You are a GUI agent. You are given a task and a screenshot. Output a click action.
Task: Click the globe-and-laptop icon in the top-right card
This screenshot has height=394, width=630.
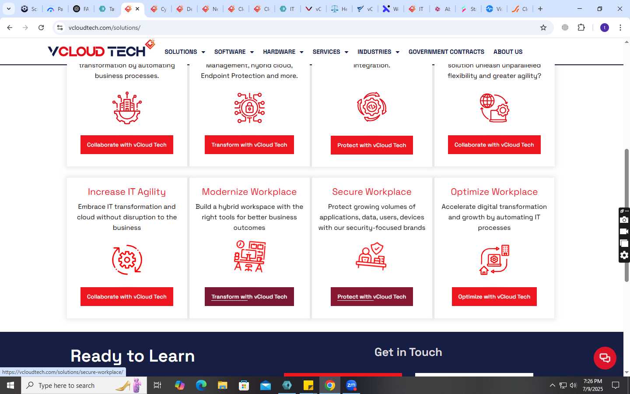pos(494,108)
